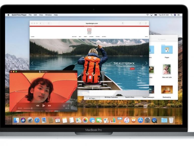Open Help menu

click(56, 15)
